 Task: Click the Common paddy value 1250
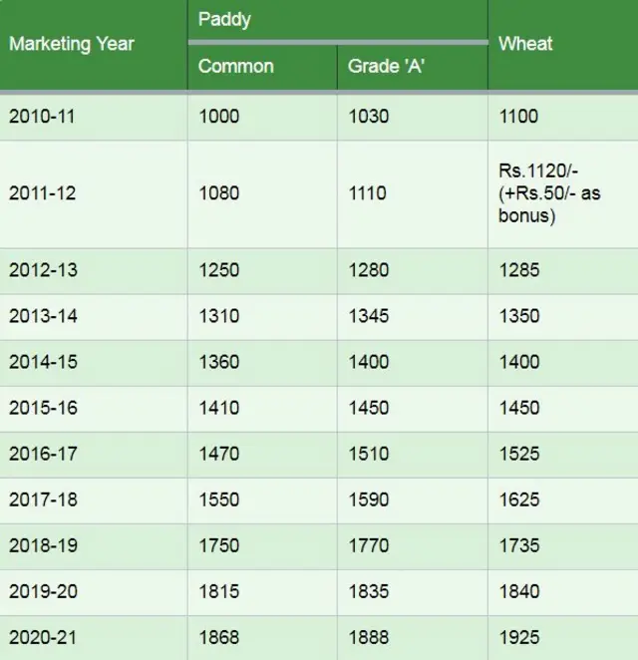tap(219, 270)
